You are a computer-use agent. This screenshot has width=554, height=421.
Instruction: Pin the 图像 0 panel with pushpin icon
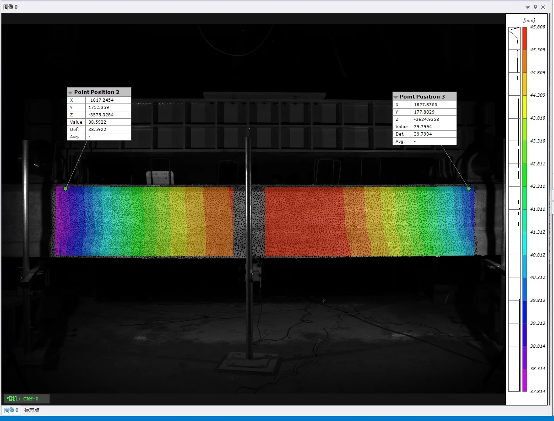click(535, 7)
